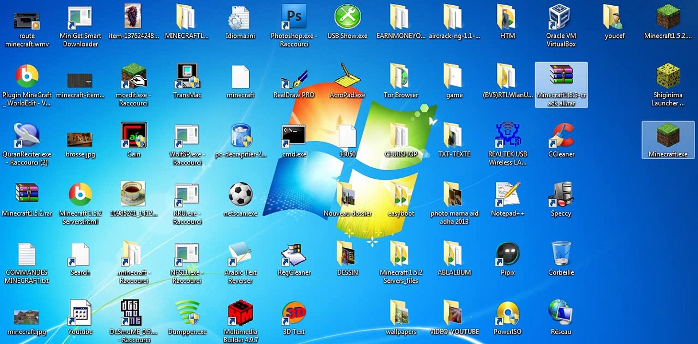Screen dimensions: 698x344
Task: Open the HTM folder
Action: click(x=507, y=17)
